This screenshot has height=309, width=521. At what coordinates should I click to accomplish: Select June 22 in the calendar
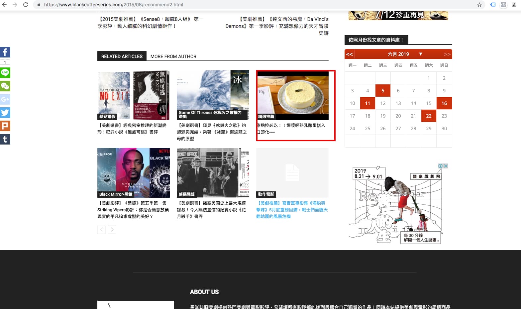tap(429, 116)
